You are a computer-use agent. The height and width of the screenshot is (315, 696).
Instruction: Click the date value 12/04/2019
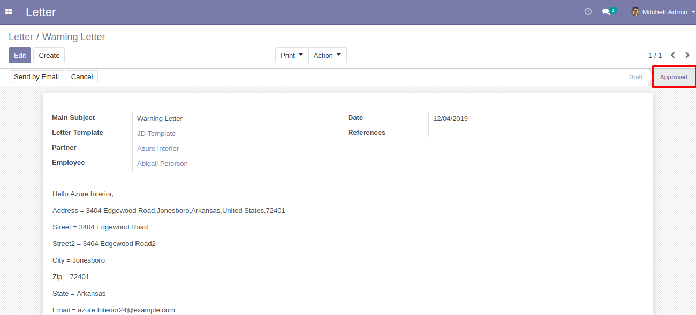(450, 119)
